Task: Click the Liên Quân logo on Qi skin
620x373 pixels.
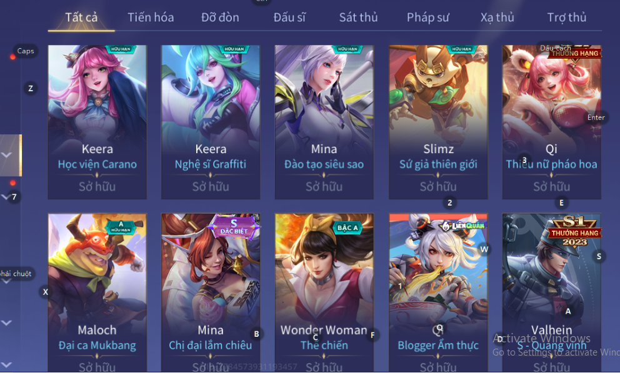Action: coord(463,226)
